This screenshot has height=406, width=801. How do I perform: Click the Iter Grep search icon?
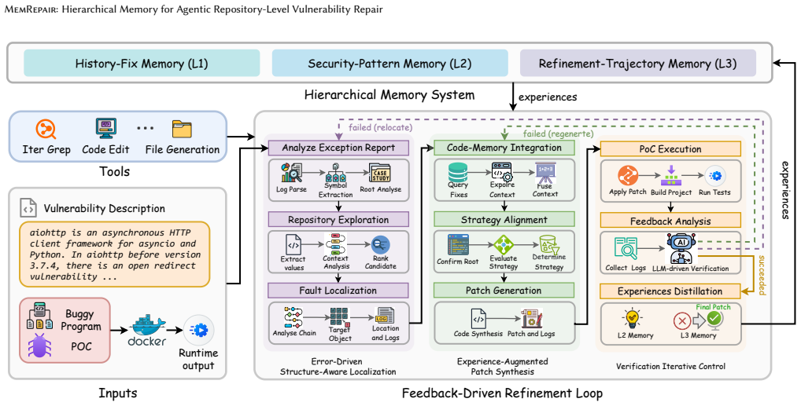(x=46, y=130)
